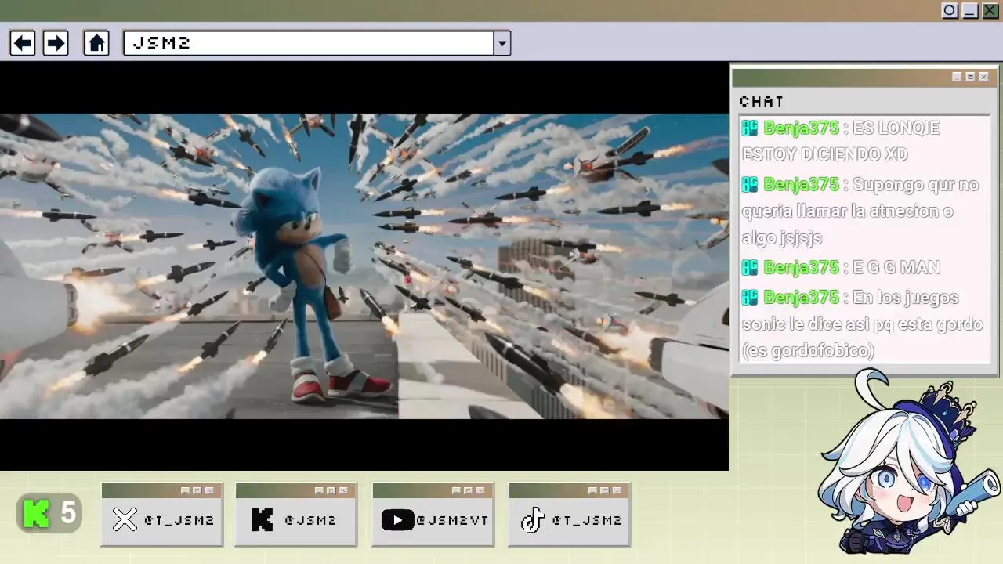This screenshot has width=1003, height=564.
Task: Click the forward arrow navigation button
Action: 56,43
